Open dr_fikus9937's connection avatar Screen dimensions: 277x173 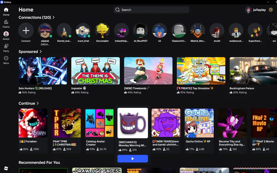140,30
